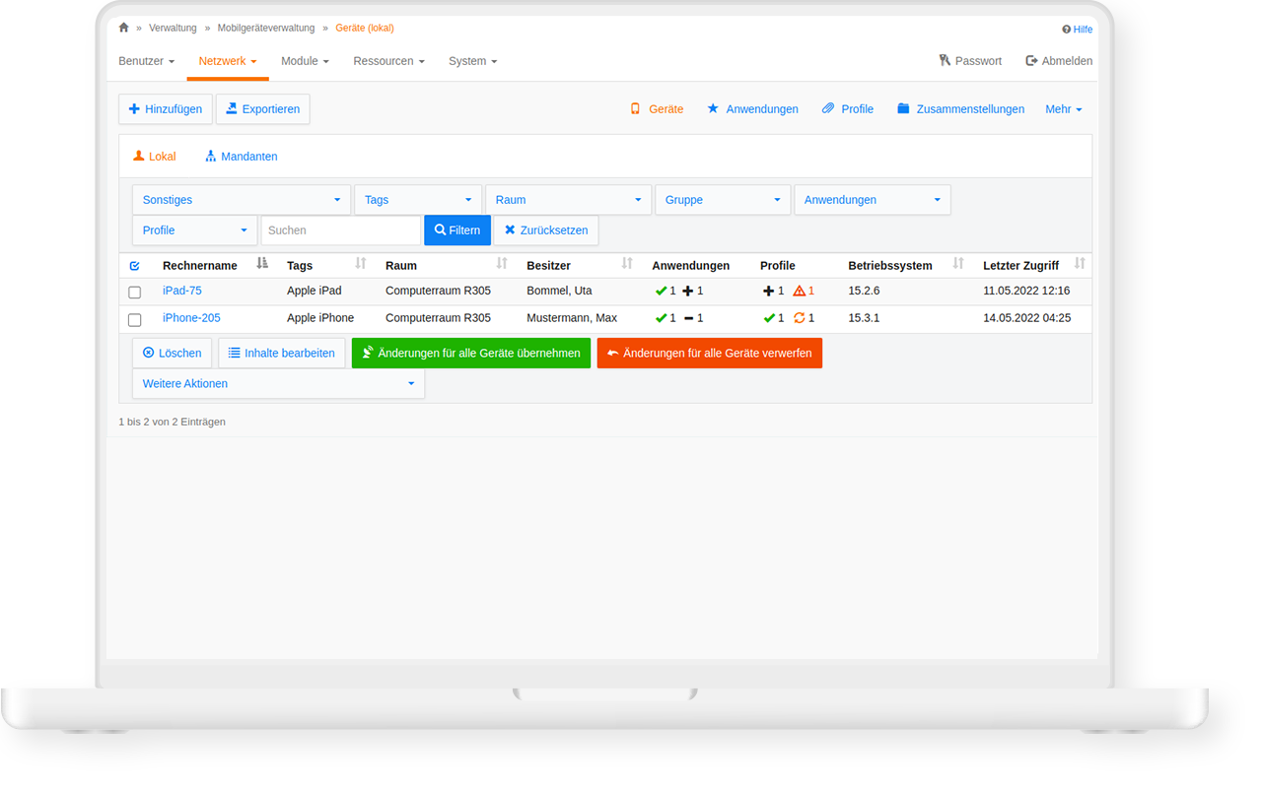
Task: Click the Hinzufügen button
Action: tap(166, 109)
